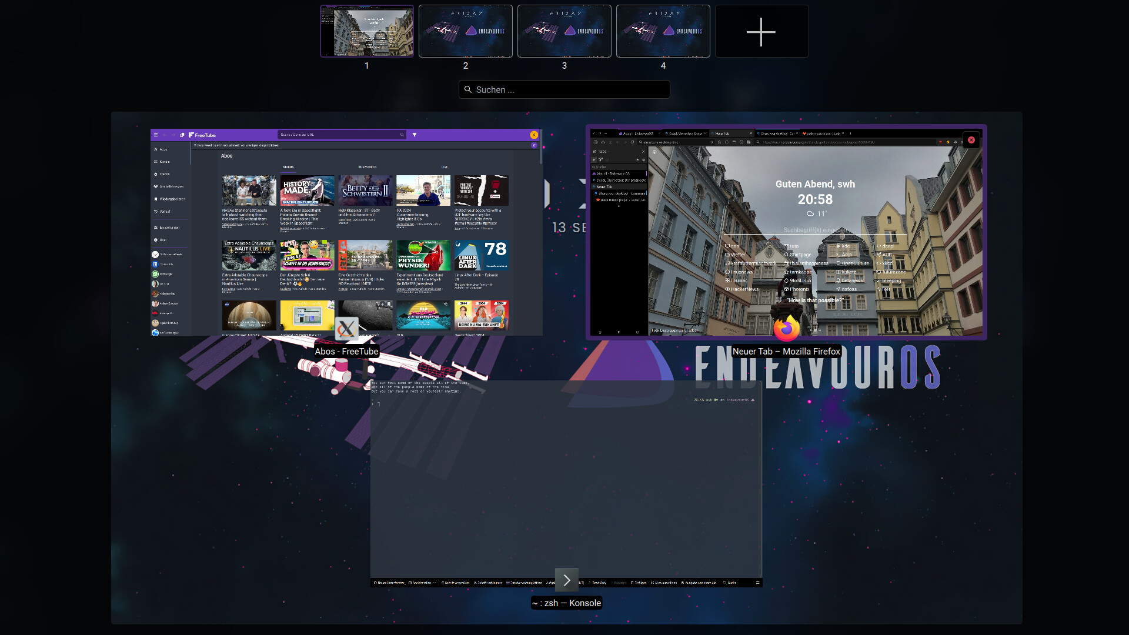This screenshot has height=635, width=1129.
Task: Click FreeTube search magnifier icon
Action: [x=402, y=135]
